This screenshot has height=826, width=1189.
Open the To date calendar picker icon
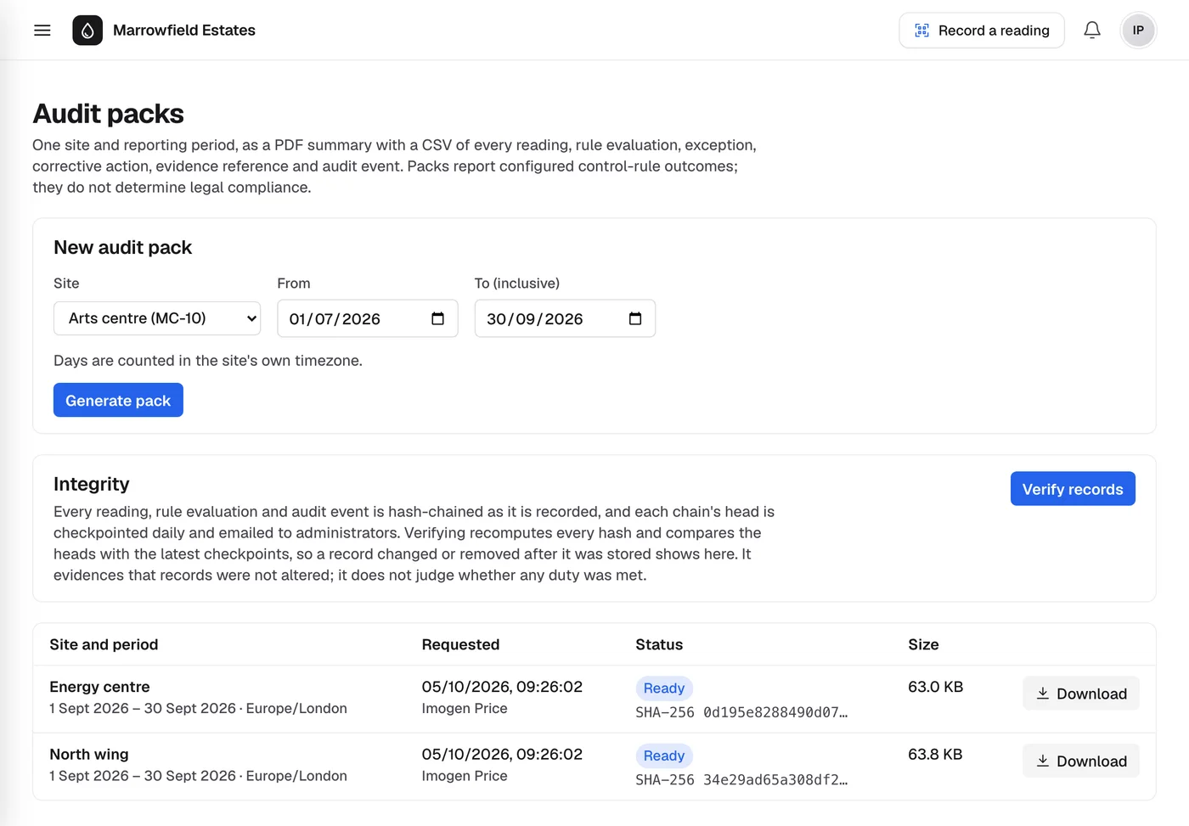pos(634,318)
